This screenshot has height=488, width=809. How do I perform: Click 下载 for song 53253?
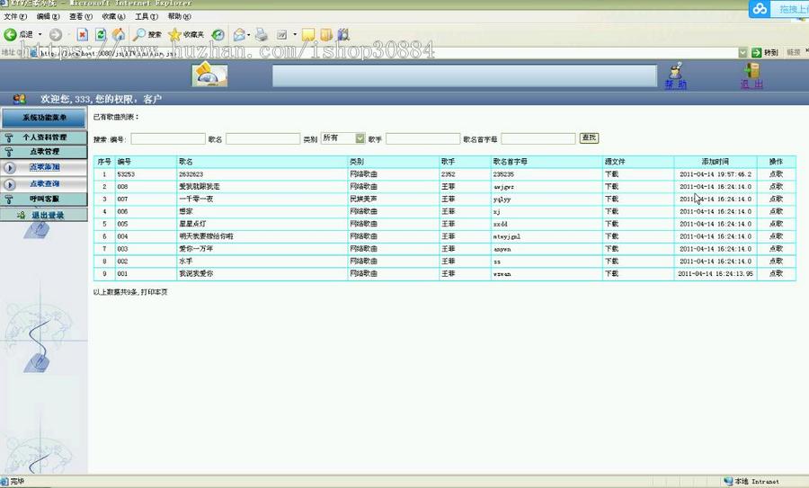pyautogui.click(x=611, y=174)
